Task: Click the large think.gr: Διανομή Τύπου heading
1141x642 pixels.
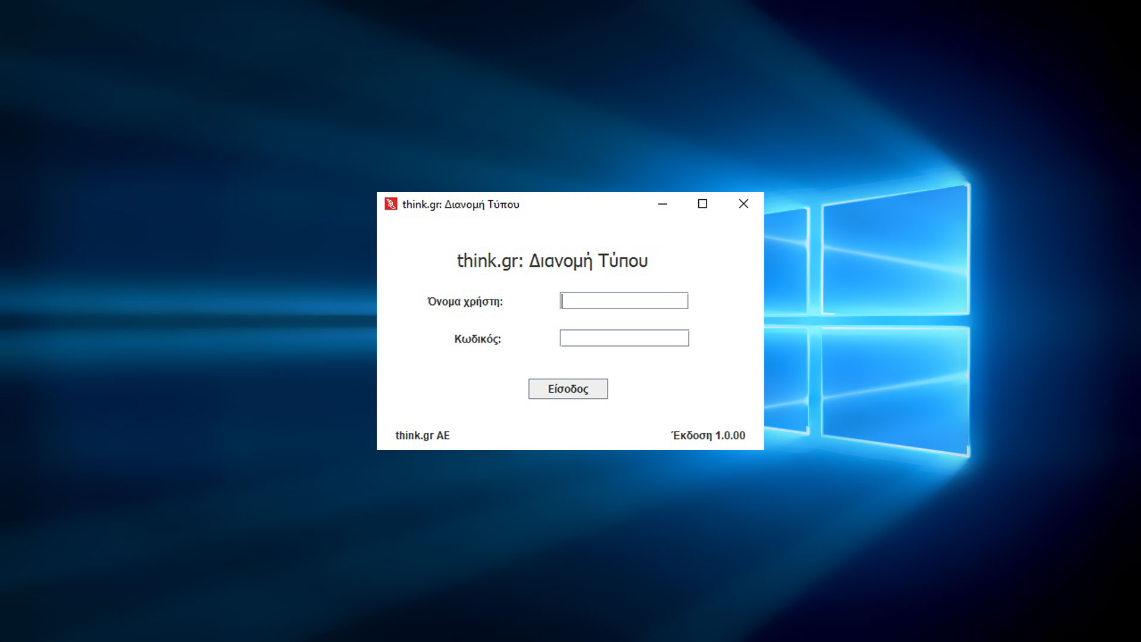Action: (552, 261)
